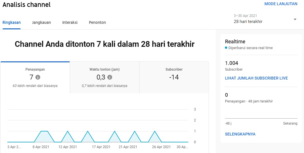Image resolution: width=304 pixels, height=153 pixels.
Task: Select the Subscriber metric card
Action: [174, 78]
